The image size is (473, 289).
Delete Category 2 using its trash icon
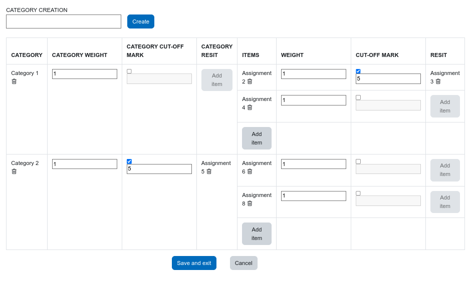click(x=14, y=171)
